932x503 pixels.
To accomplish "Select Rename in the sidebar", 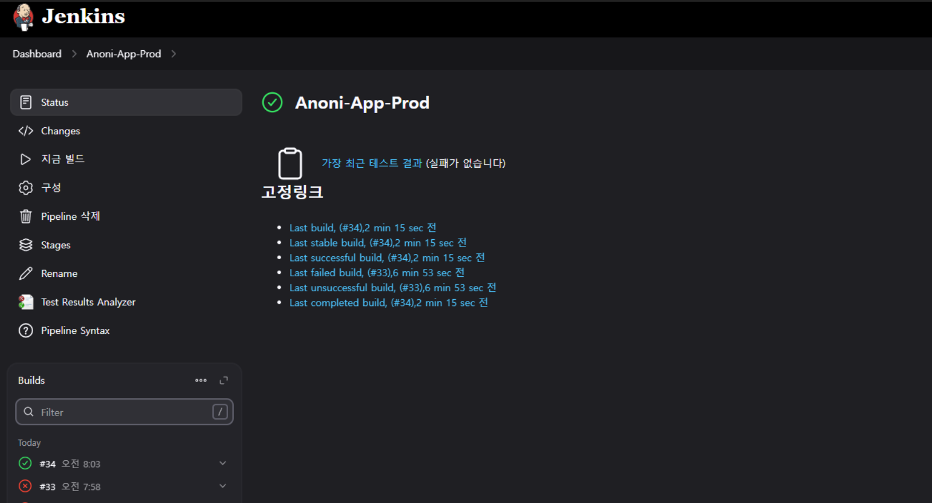I will click(126, 273).
